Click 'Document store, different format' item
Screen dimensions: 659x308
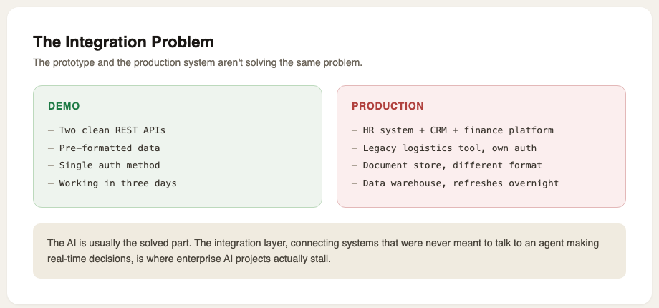tap(453, 165)
